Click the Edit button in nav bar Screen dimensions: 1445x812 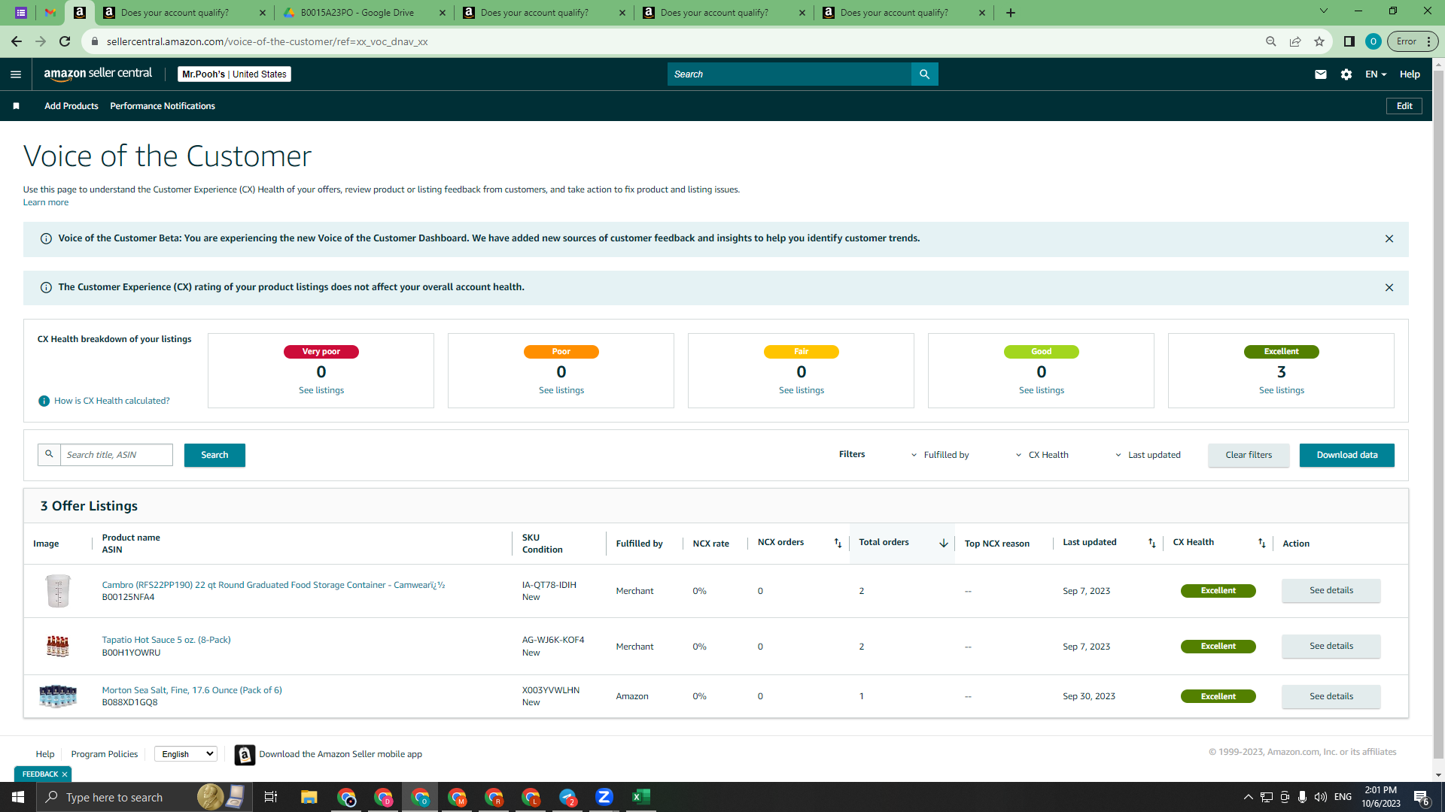coord(1404,106)
